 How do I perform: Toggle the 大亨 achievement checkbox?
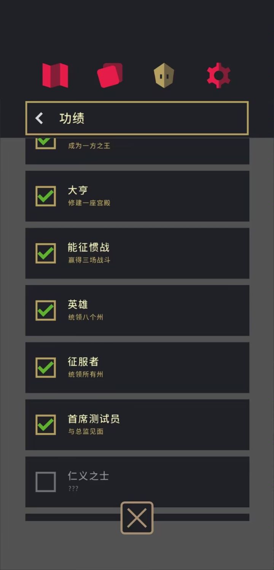pos(46,196)
